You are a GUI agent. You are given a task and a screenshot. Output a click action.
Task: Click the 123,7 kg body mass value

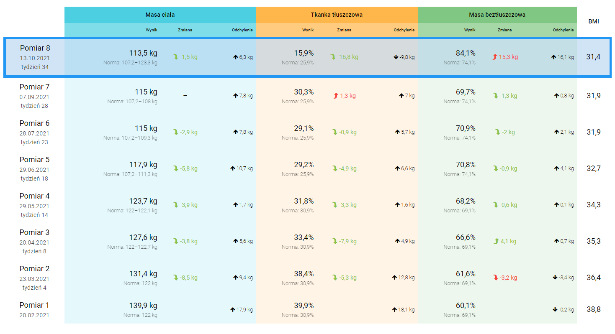[x=143, y=201]
